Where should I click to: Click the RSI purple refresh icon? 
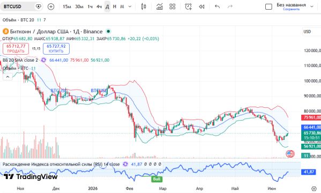click(125, 164)
